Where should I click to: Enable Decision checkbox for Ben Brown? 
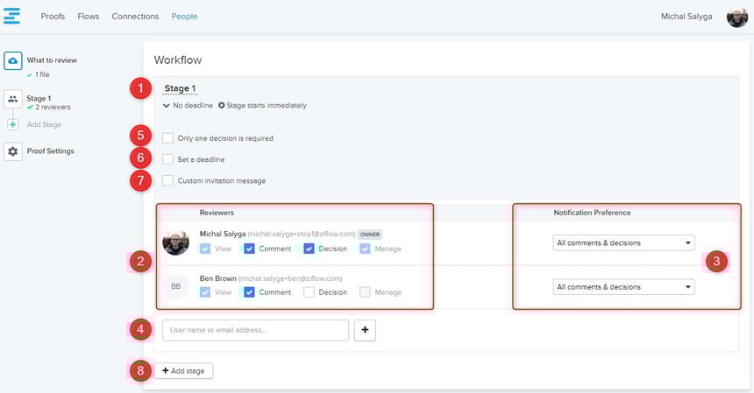(x=309, y=292)
